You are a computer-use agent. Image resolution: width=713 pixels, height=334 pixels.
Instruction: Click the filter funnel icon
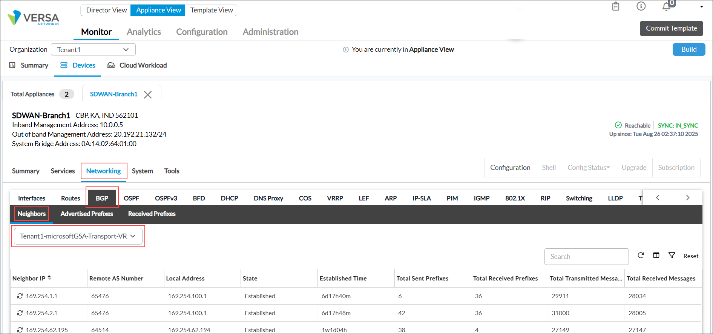(x=672, y=256)
